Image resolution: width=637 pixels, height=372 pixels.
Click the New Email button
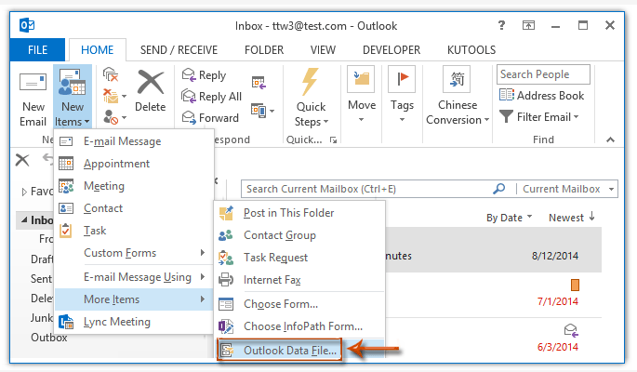point(33,99)
